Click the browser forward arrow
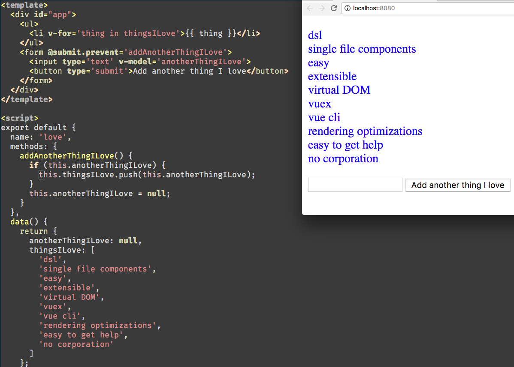 coord(322,8)
